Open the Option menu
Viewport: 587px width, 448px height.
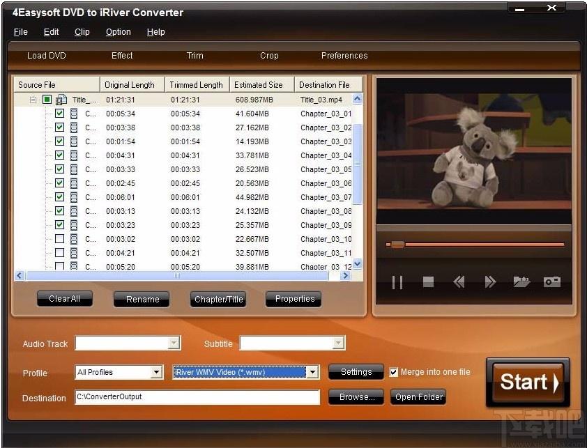[119, 32]
